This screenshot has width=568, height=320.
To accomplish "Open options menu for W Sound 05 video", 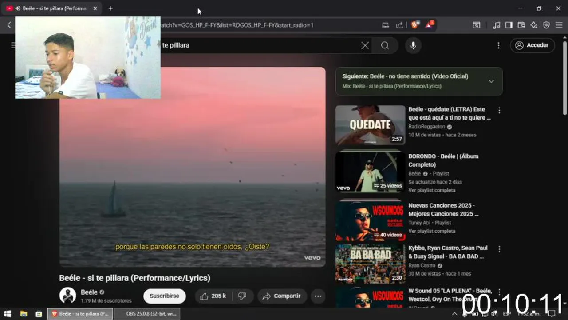I will 499,292.
